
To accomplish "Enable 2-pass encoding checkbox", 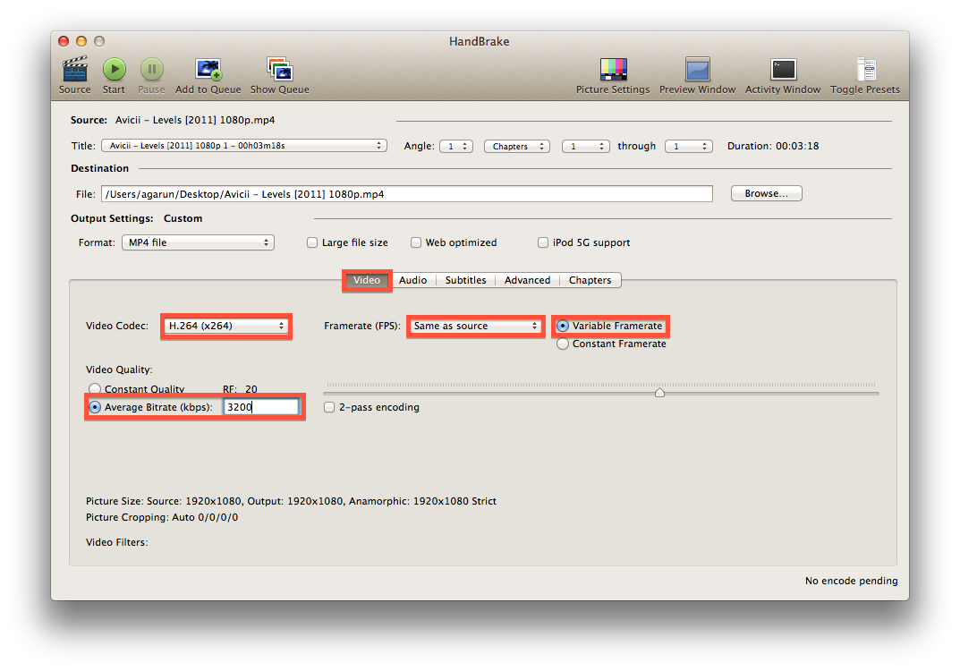I will coord(329,407).
